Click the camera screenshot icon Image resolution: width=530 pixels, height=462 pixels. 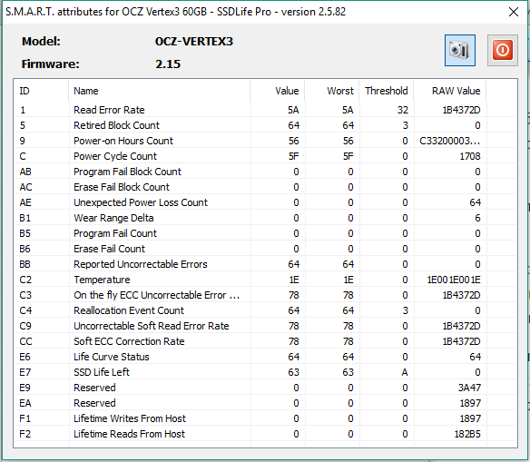[460, 50]
